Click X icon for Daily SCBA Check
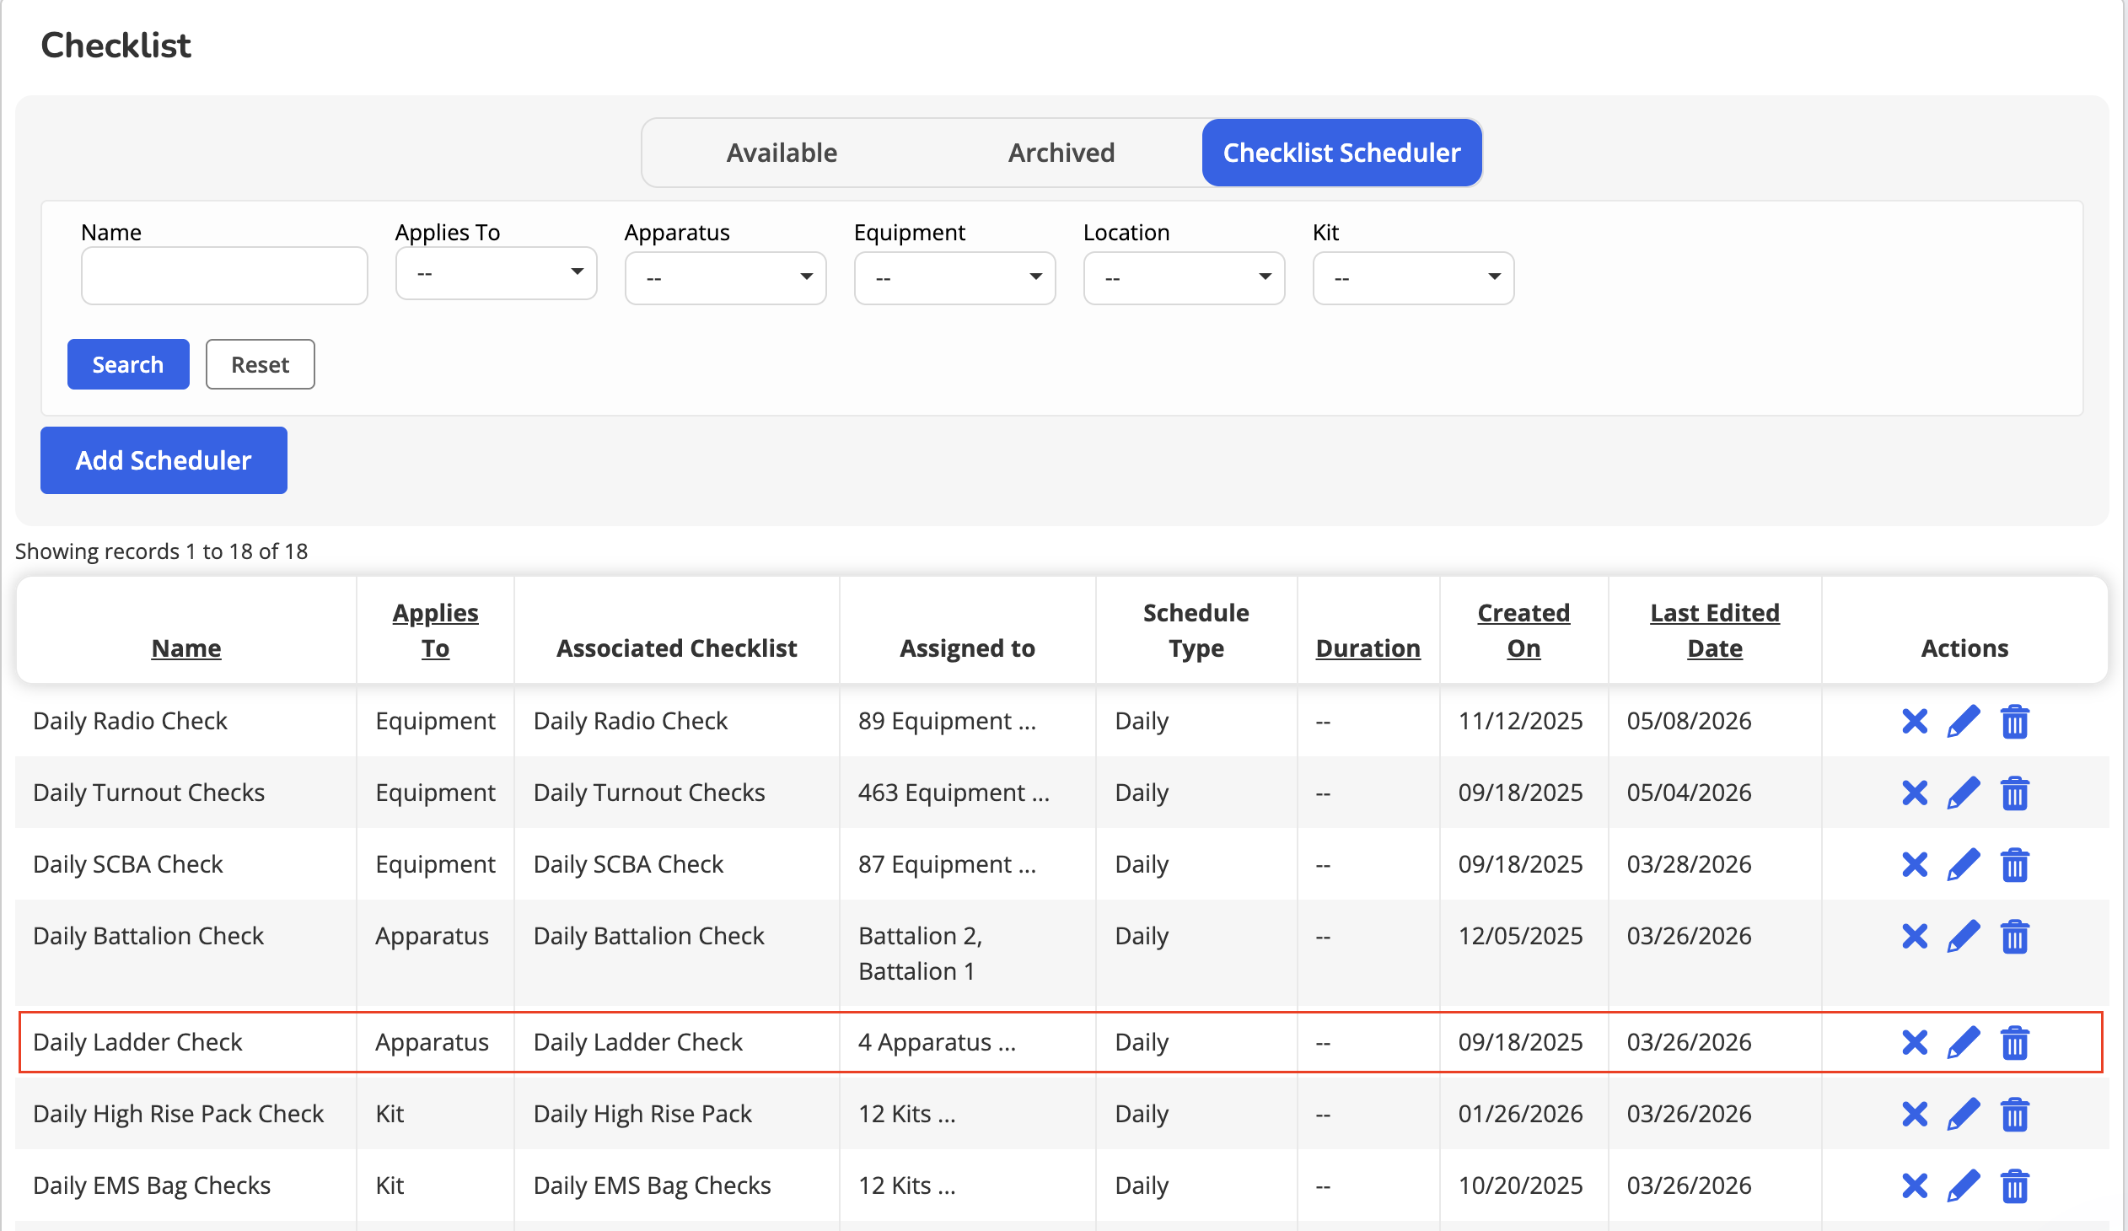The height and width of the screenshot is (1231, 2128). pos(1915,865)
